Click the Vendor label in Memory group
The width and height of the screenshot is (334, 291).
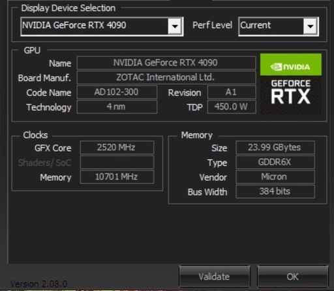tap(213, 177)
